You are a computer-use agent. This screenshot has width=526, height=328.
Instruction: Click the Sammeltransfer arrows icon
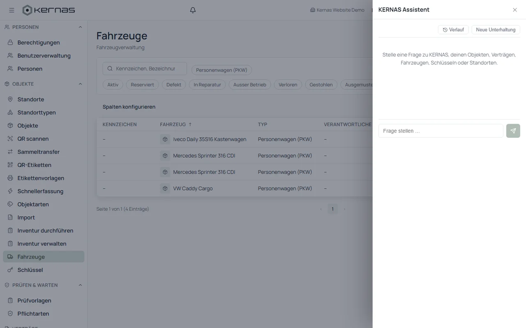click(10, 152)
